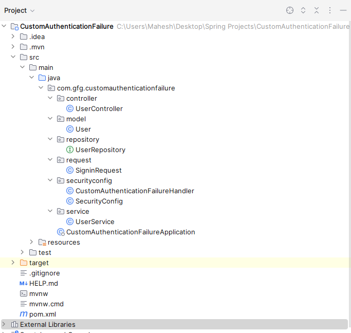Click the .gitignore file icon
The width and height of the screenshot is (351, 333).
(x=24, y=273)
